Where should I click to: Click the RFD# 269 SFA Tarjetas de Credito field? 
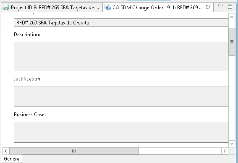[121, 23]
